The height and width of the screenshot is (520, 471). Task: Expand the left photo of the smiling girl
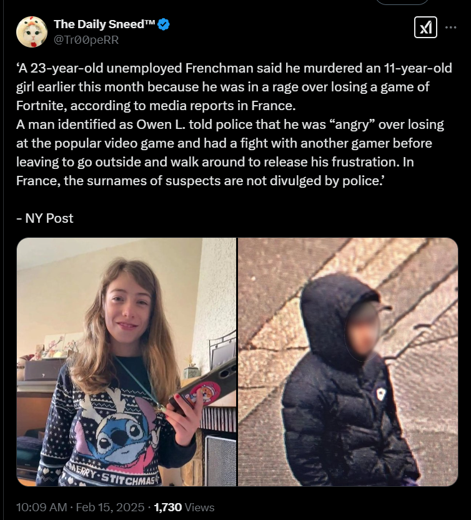126,362
